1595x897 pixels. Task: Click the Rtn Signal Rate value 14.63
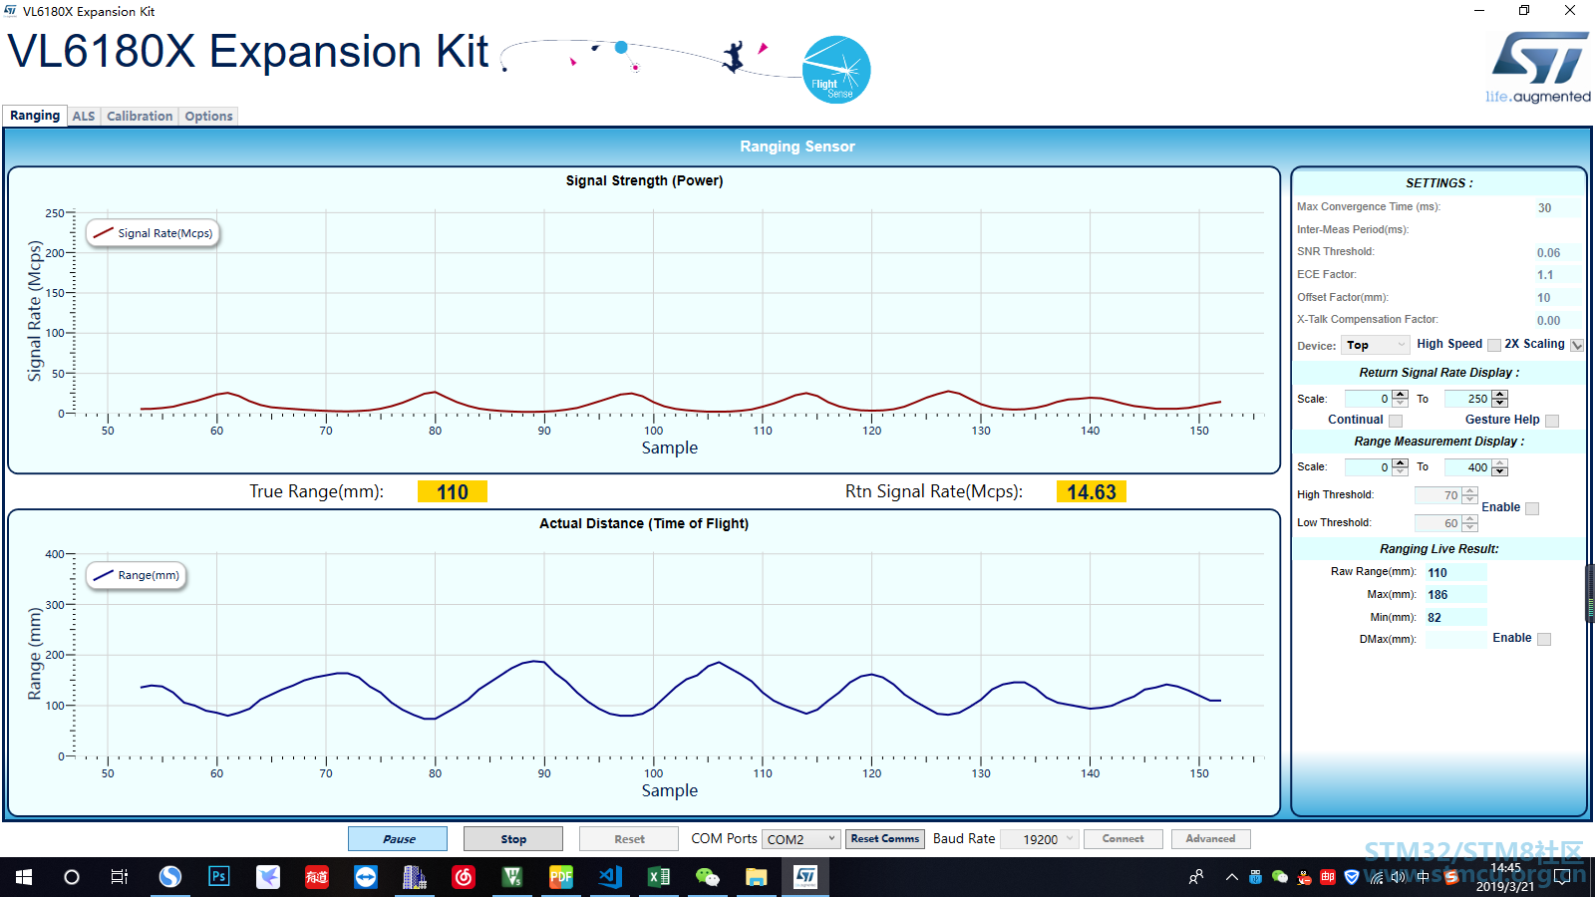coord(1092,492)
